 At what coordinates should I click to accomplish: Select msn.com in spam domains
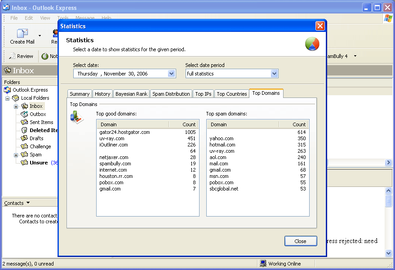coord(257,176)
